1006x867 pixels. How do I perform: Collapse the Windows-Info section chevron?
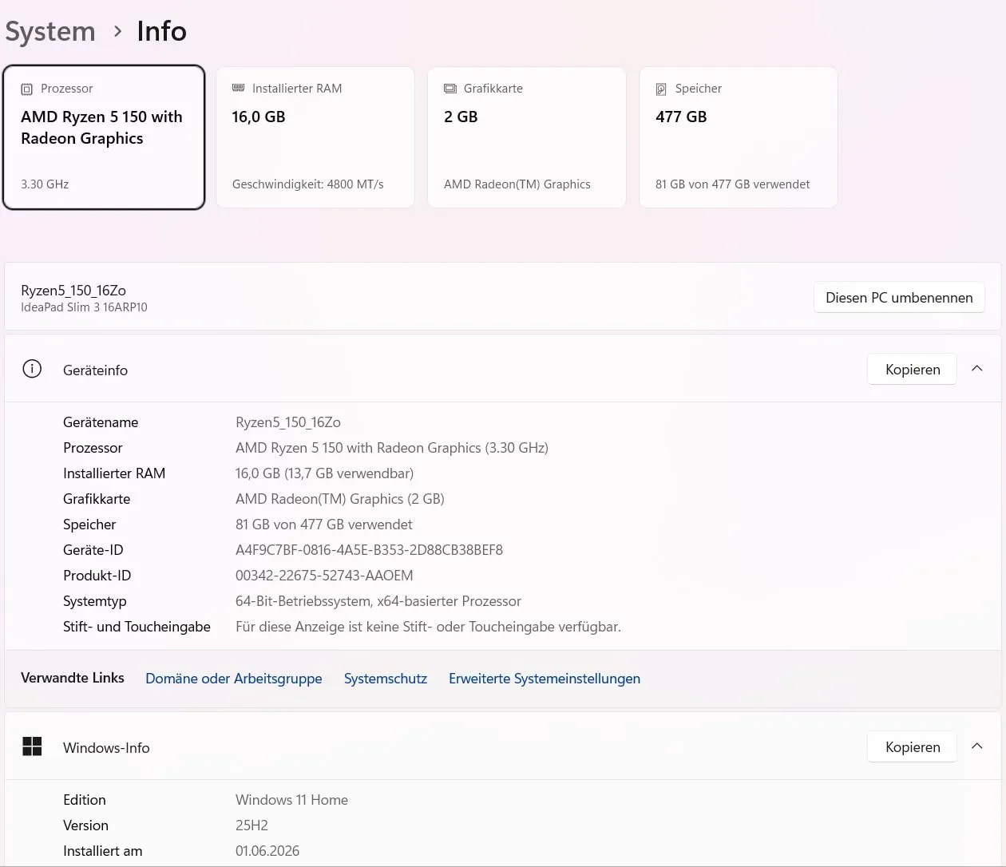(976, 746)
